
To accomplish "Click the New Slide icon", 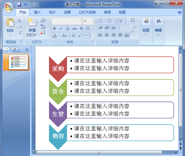I will (x=32, y=23).
